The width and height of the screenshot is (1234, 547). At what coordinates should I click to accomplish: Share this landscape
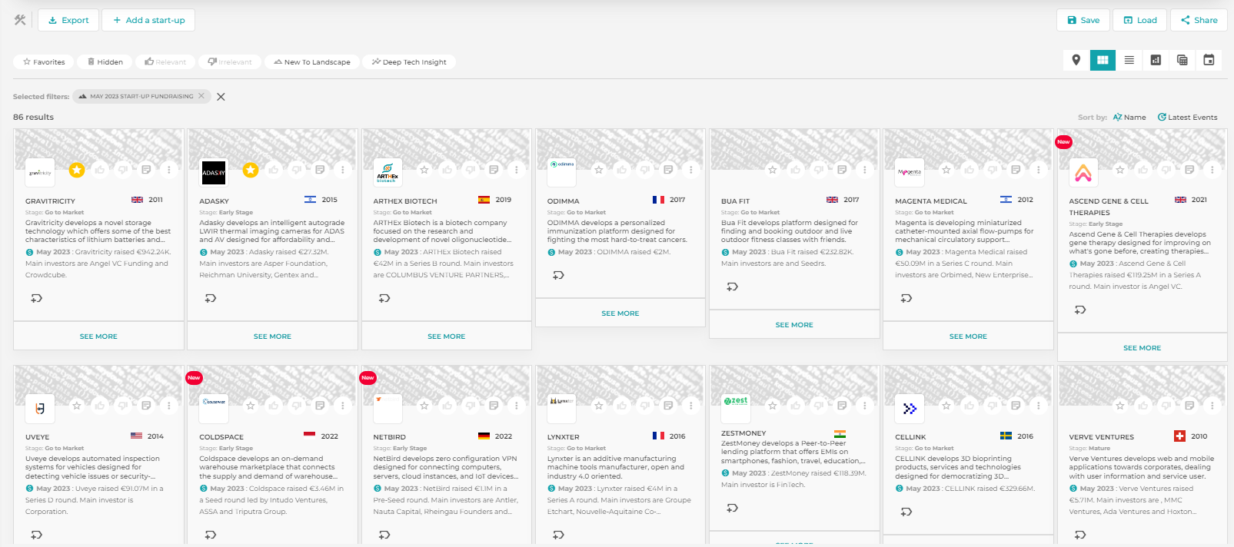coord(1199,20)
